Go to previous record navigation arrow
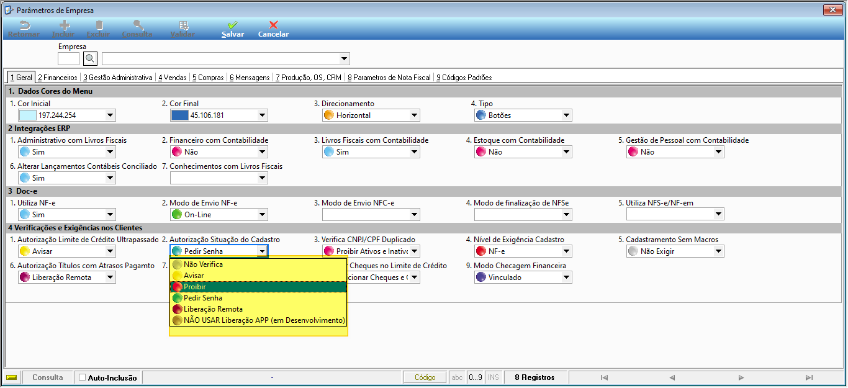 click(672, 377)
